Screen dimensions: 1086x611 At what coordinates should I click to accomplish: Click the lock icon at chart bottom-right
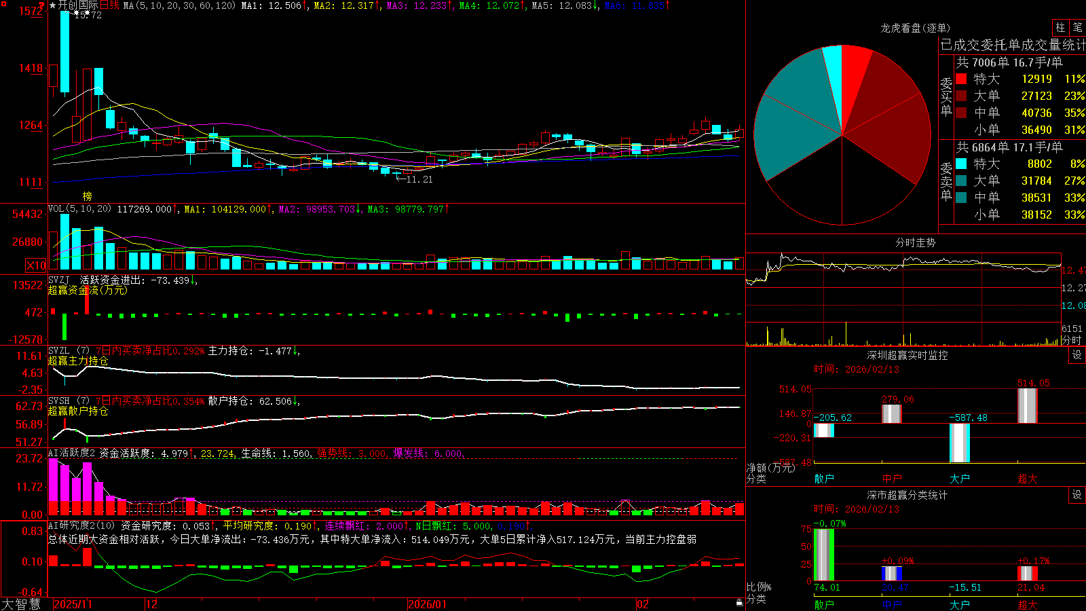pyautogui.click(x=739, y=602)
